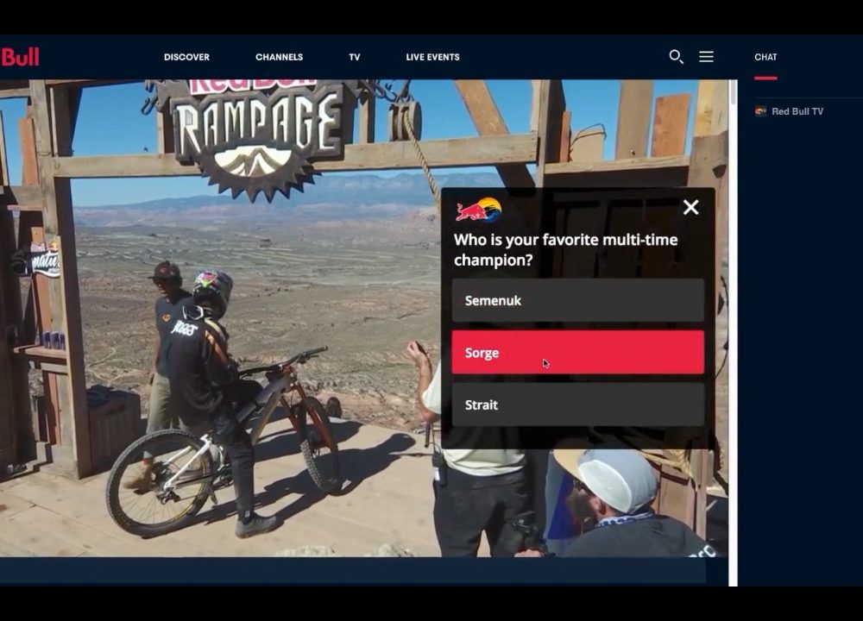Viewport: 863px width, 621px height.
Task: Open the Channels menu
Action: [279, 57]
